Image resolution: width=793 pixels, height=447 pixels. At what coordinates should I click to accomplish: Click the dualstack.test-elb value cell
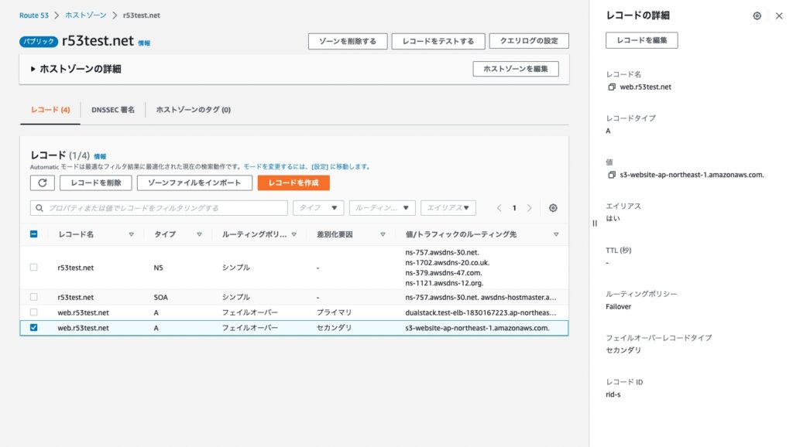pos(480,312)
